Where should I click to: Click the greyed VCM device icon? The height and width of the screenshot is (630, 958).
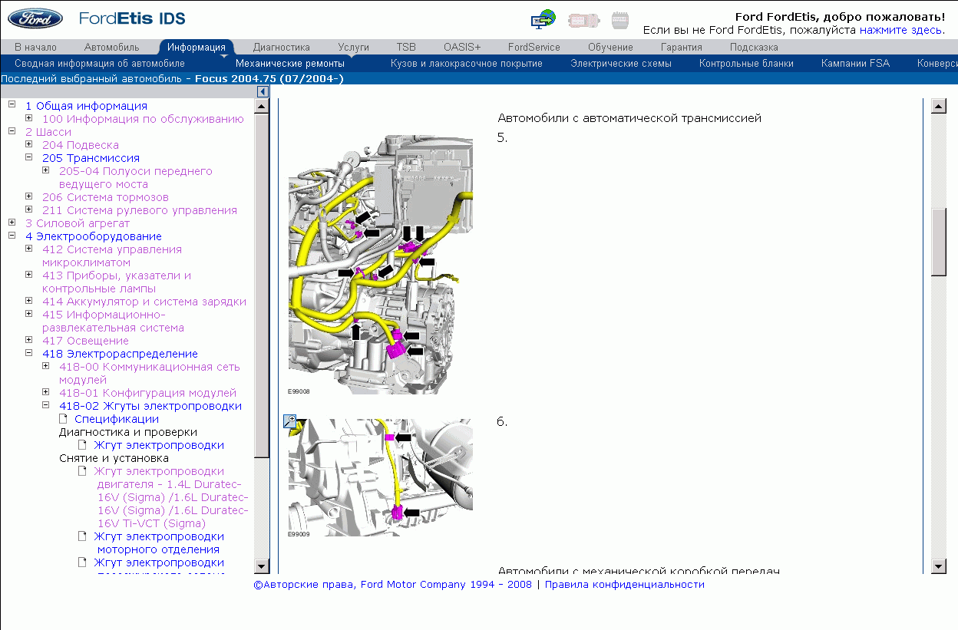click(583, 20)
